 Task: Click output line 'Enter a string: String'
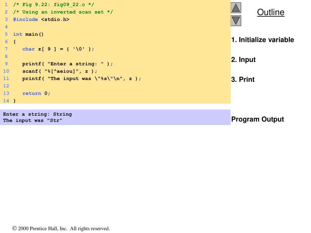37,114
